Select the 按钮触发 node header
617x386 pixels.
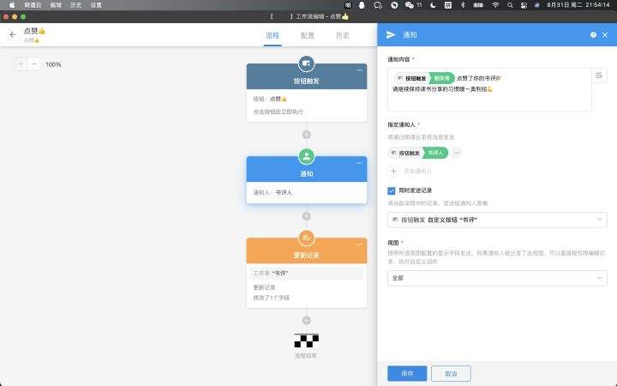coord(307,77)
